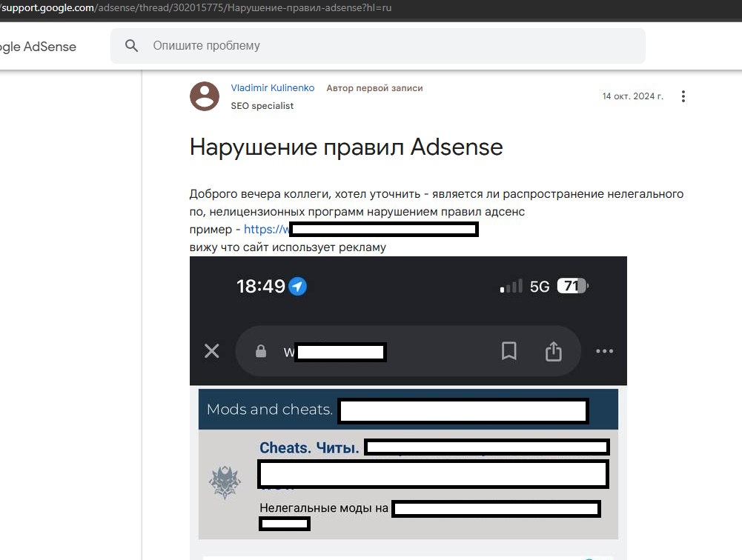Open the "Cheats. Читы." heading link
Screen dimensions: 742x560
tap(309, 448)
